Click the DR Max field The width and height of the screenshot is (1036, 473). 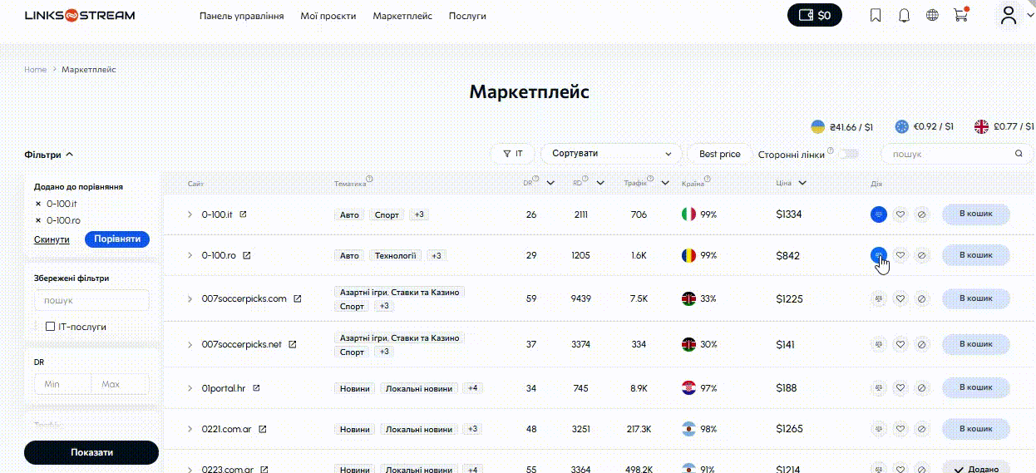(x=121, y=384)
